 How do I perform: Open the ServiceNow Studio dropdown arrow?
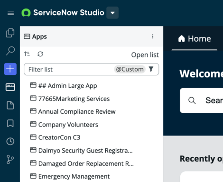[x=112, y=13]
